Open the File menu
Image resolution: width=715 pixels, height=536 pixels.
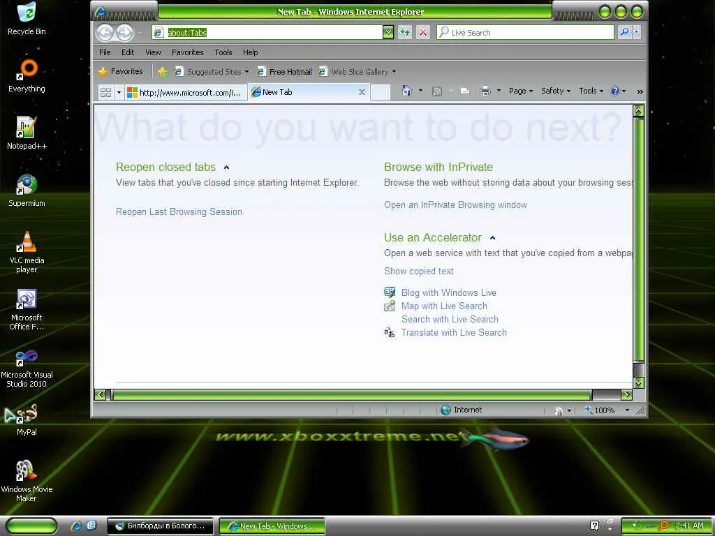105,52
